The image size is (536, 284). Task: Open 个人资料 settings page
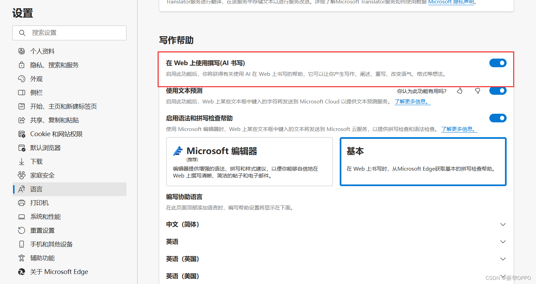[x=69, y=51]
